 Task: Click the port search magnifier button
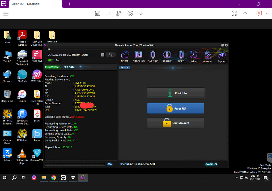point(110,55)
